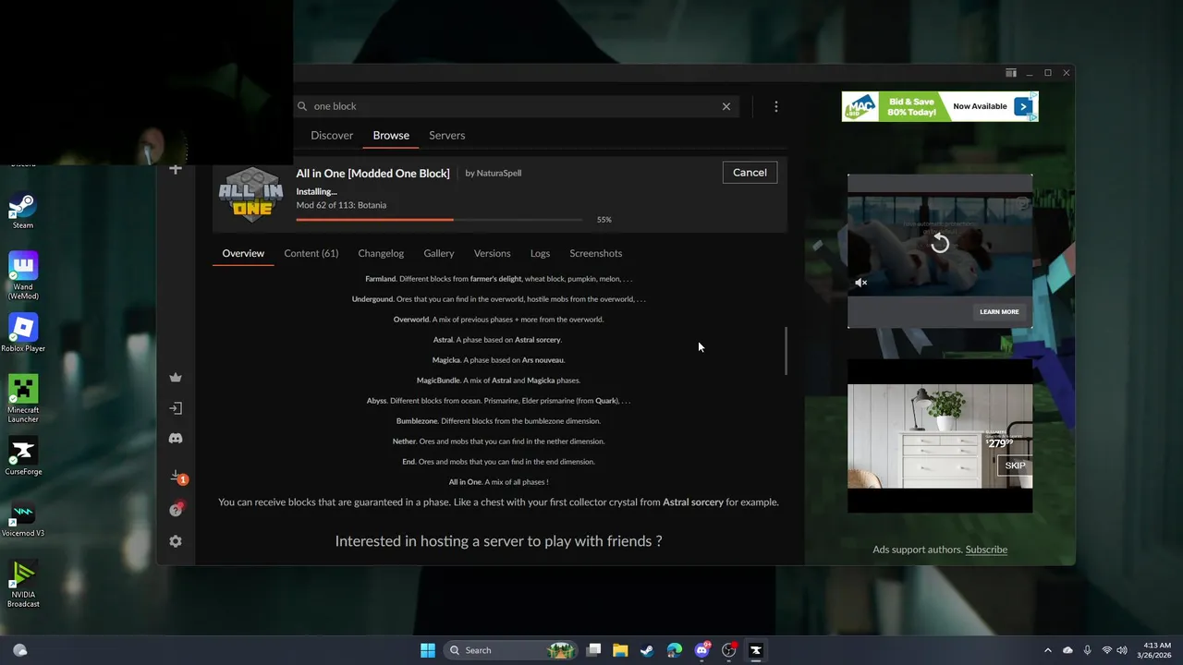Click LEARN MORE on the video ad
The width and height of the screenshot is (1183, 665).
point(999,312)
